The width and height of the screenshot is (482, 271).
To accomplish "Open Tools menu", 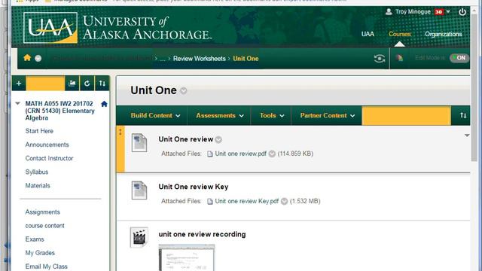I will [x=272, y=115].
